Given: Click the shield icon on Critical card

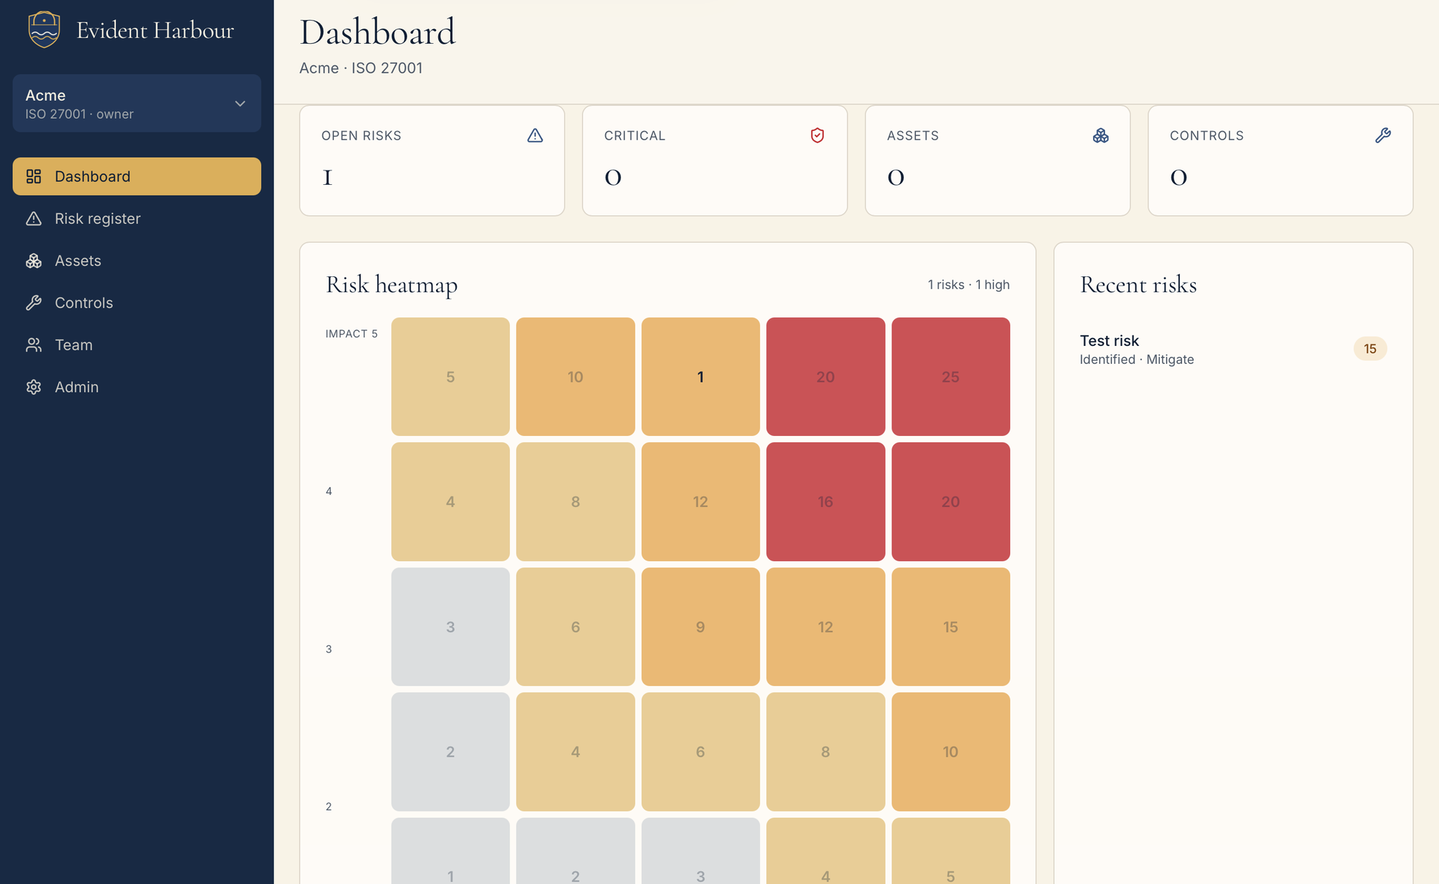Looking at the screenshot, I should (817, 135).
